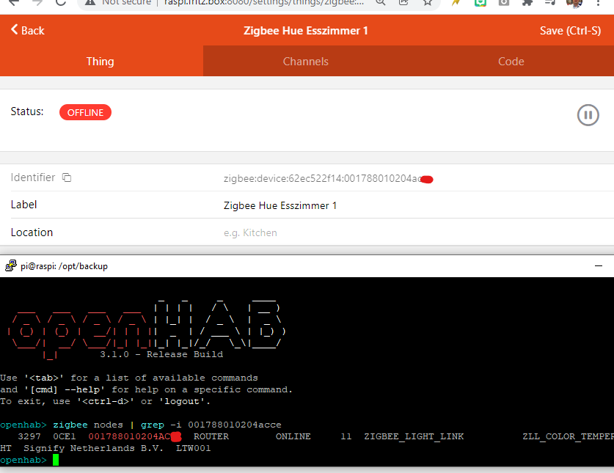Click the browser back arrow

(x=14, y=2)
